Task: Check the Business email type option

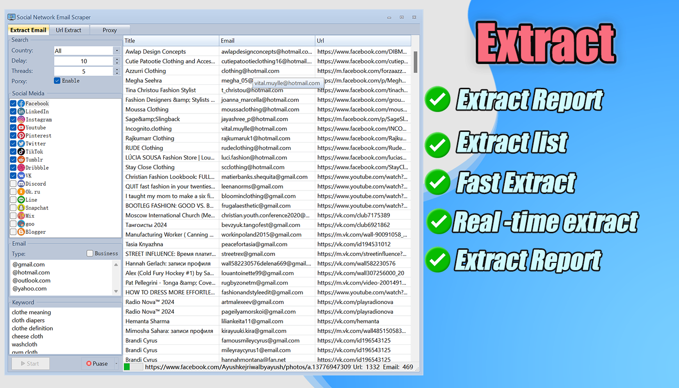Action: (x=89, y=253)
